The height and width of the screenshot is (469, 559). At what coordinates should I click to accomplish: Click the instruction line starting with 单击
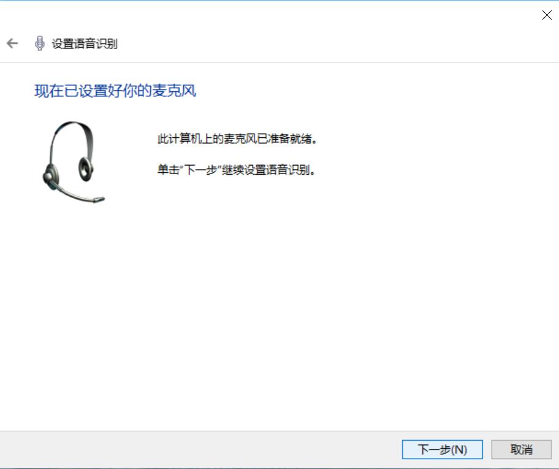237,170
